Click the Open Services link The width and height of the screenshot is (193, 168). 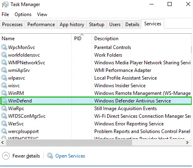70,156
